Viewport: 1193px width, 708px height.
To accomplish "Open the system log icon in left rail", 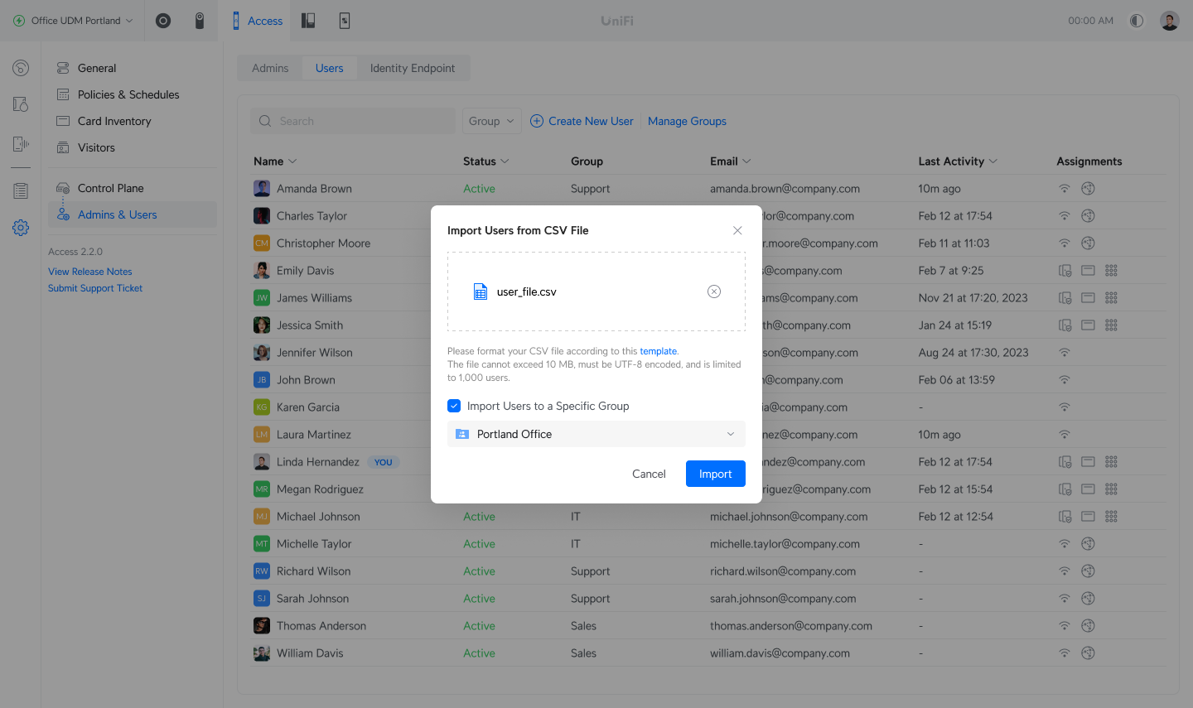I will (21, 190).
